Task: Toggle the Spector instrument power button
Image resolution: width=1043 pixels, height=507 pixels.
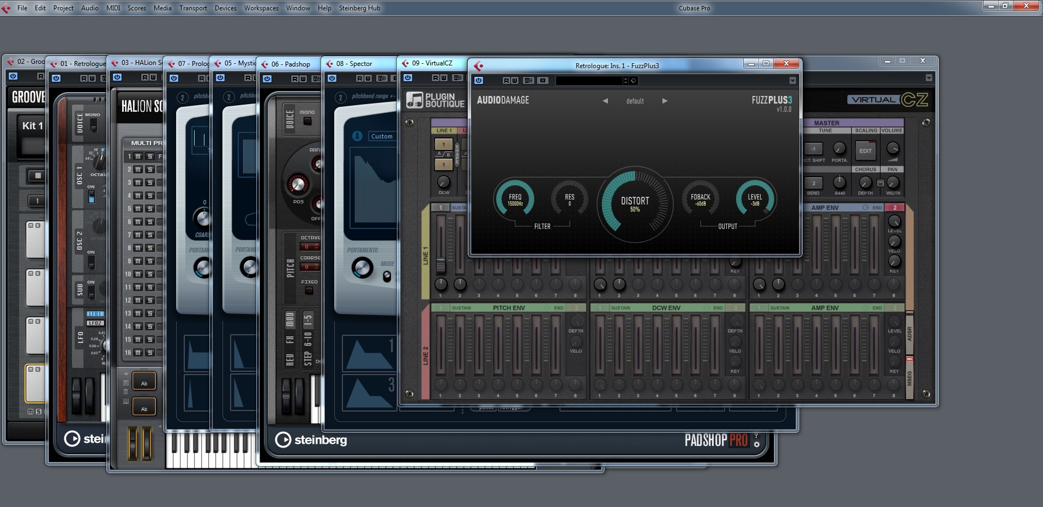Action: [332, 78]
